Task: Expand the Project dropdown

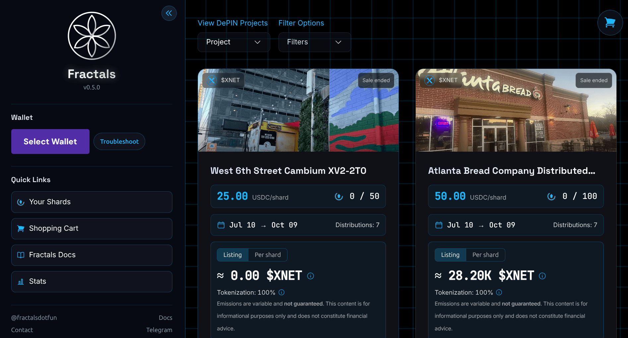Action: [234, 42]
